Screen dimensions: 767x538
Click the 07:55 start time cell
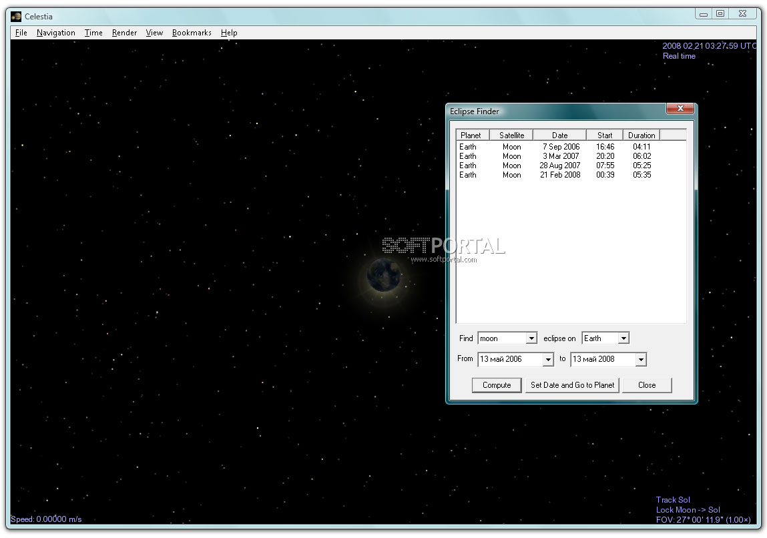pyautogui.click(x=605, y=166)
